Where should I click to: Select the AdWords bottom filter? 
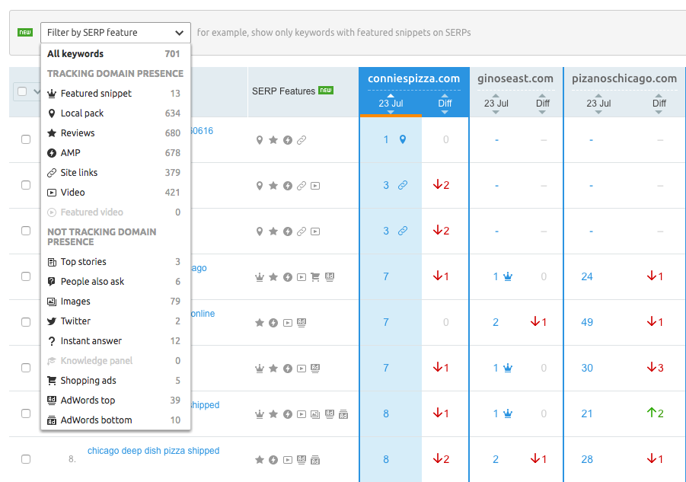116,420
